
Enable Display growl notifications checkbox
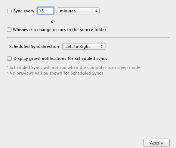[9, 58]
